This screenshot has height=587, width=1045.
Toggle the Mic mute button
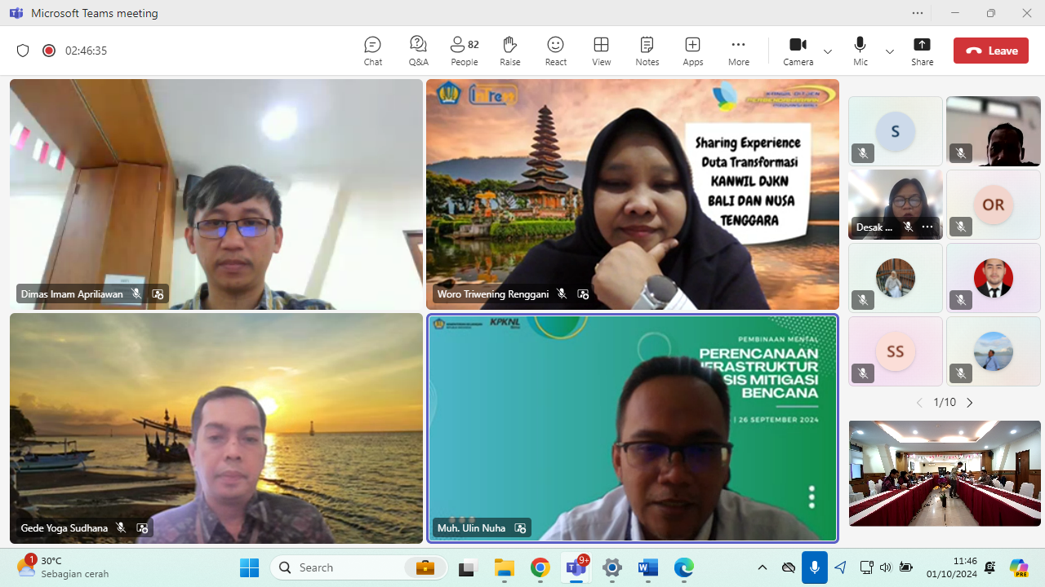pos(860,51)
